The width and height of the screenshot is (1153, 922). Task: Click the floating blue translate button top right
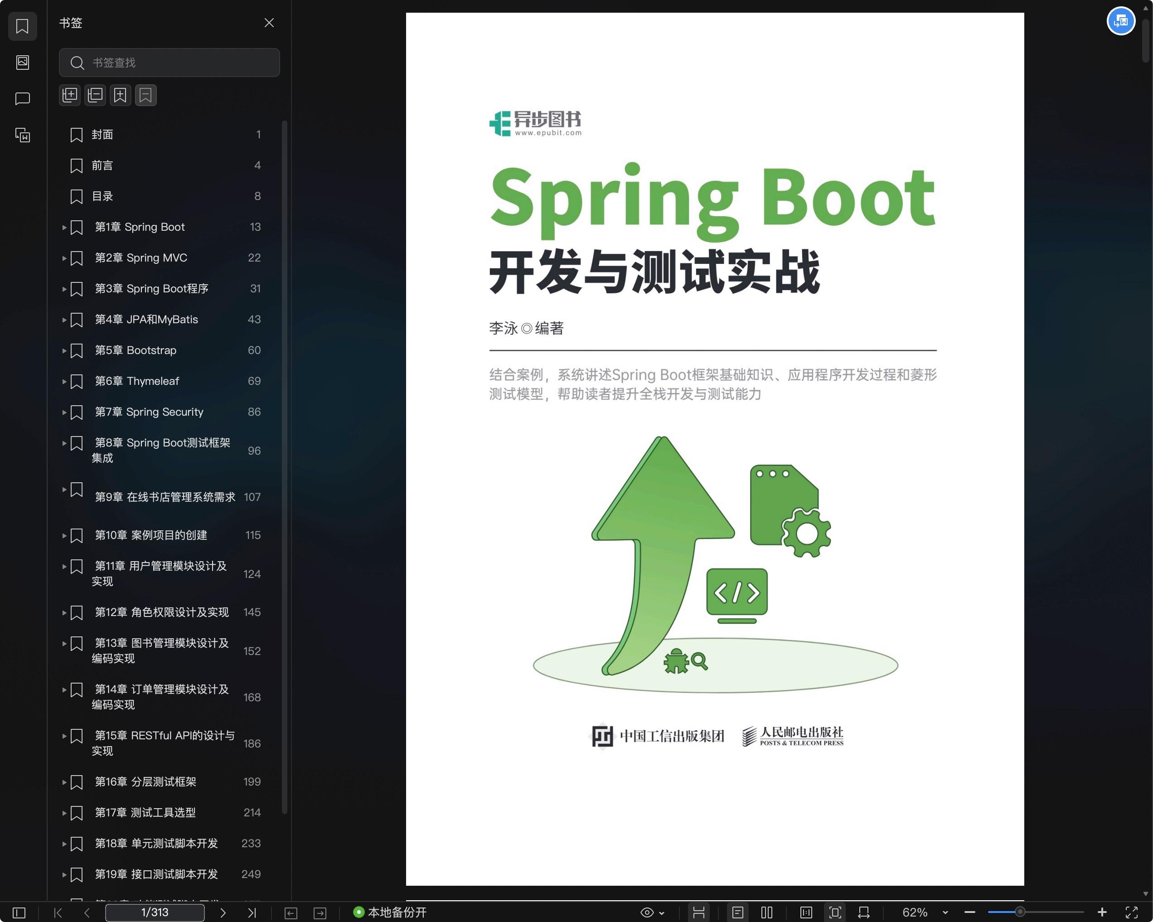click(1121, 21)
